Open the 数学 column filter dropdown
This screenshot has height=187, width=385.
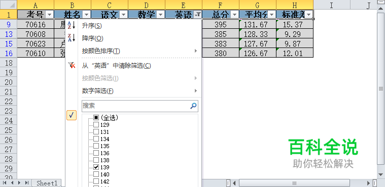[x=161, y=15]
